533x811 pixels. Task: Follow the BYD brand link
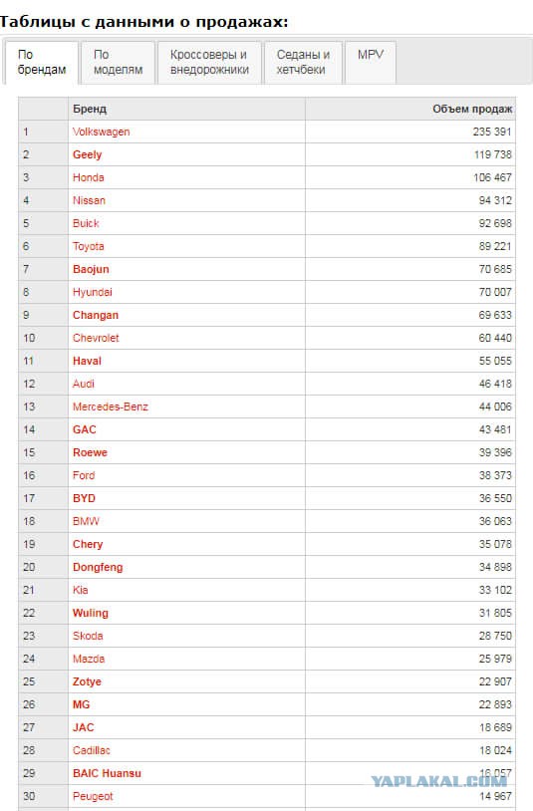(x=85, y=498)
